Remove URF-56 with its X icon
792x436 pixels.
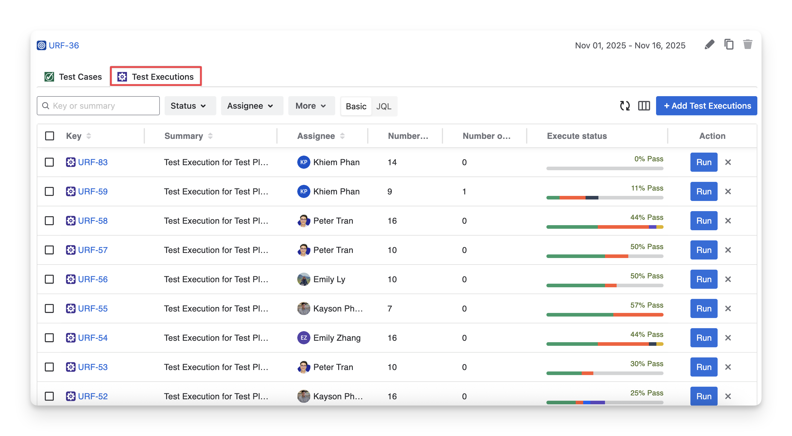728,279
